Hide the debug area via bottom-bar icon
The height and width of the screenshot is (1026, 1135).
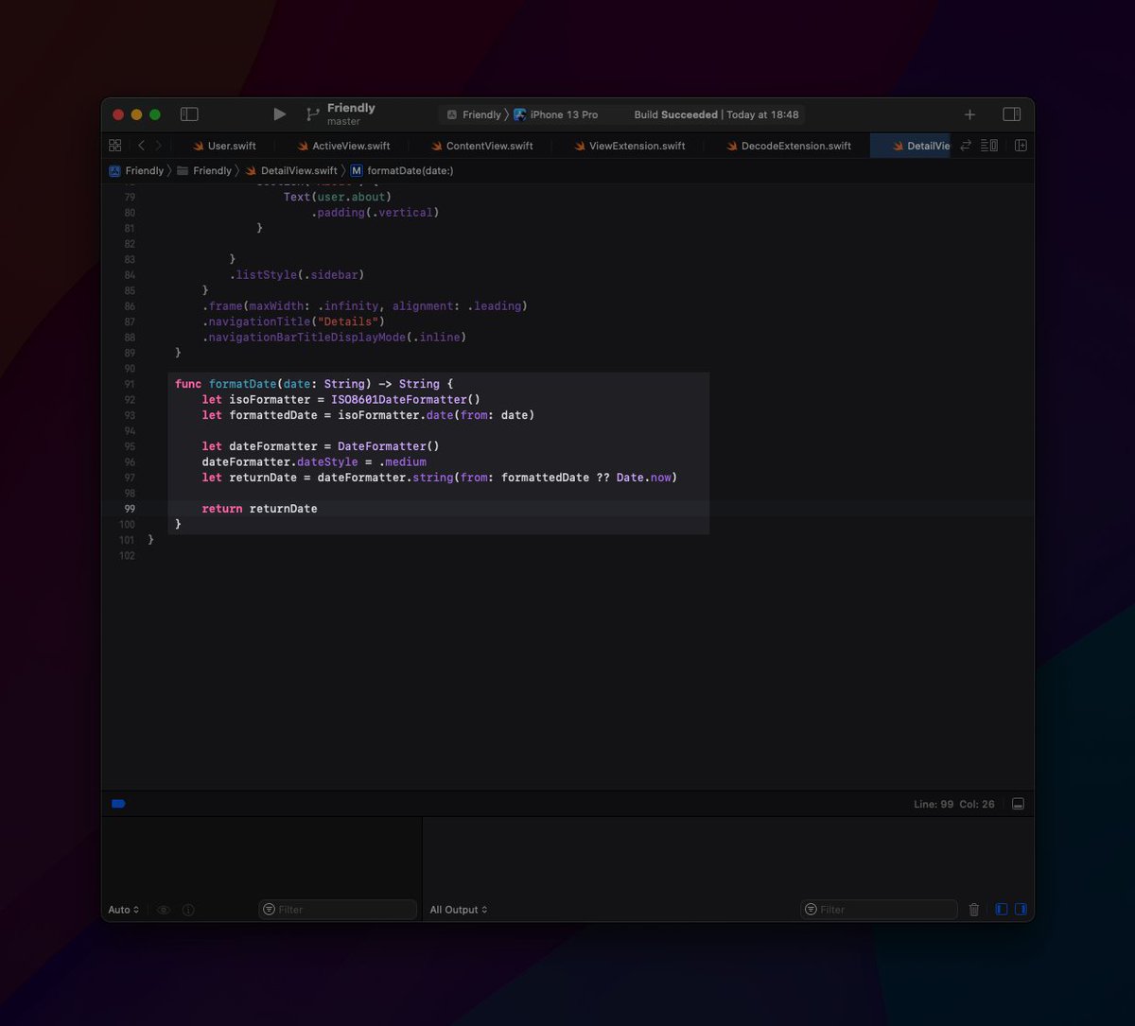[x=1018, y=804]
